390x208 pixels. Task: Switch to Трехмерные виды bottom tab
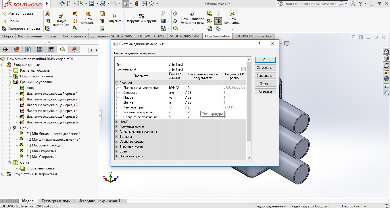(56, 201)
